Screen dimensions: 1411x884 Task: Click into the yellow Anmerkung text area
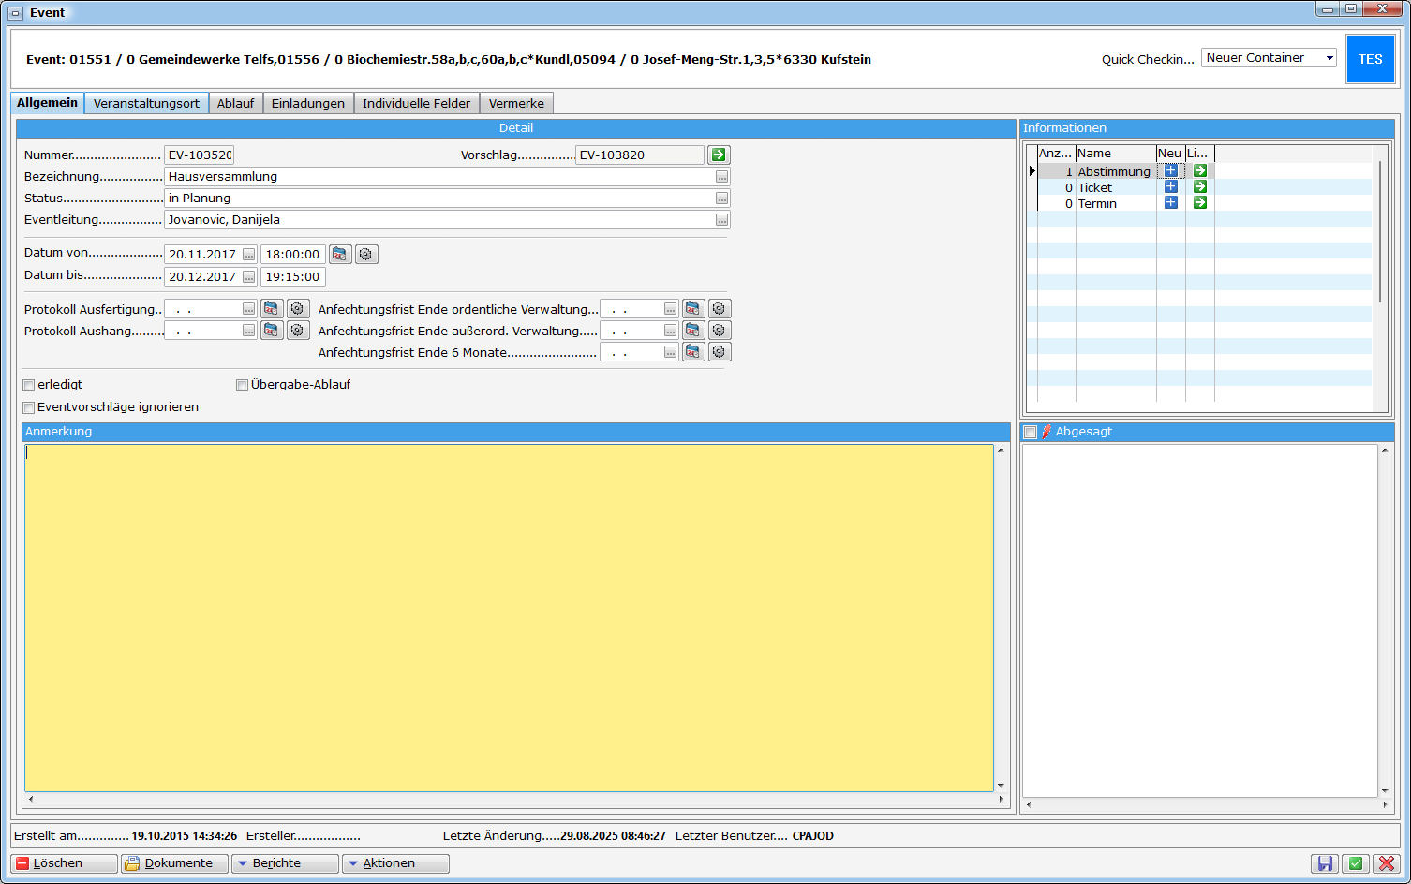tap(509, 618)
